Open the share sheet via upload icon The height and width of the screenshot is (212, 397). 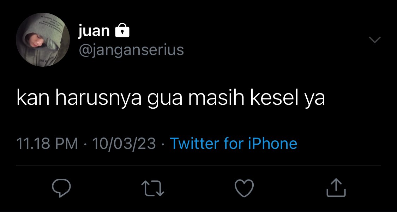[336, 187]
